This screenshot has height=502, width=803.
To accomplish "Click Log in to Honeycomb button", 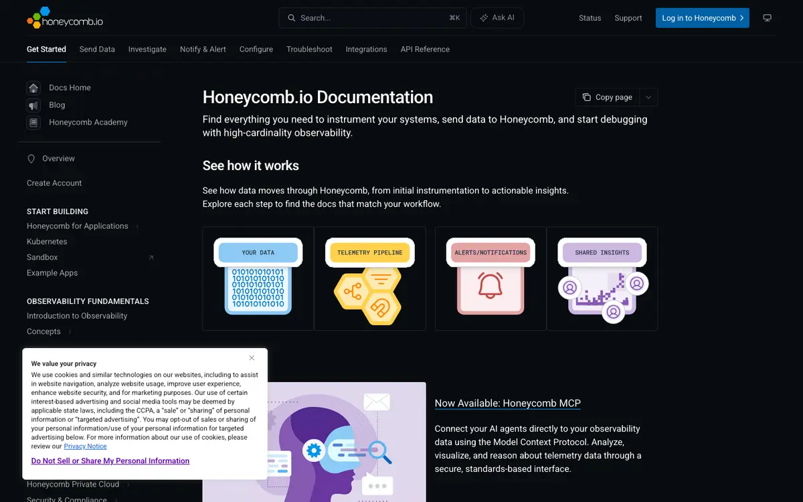I will [x=703, y=18].
